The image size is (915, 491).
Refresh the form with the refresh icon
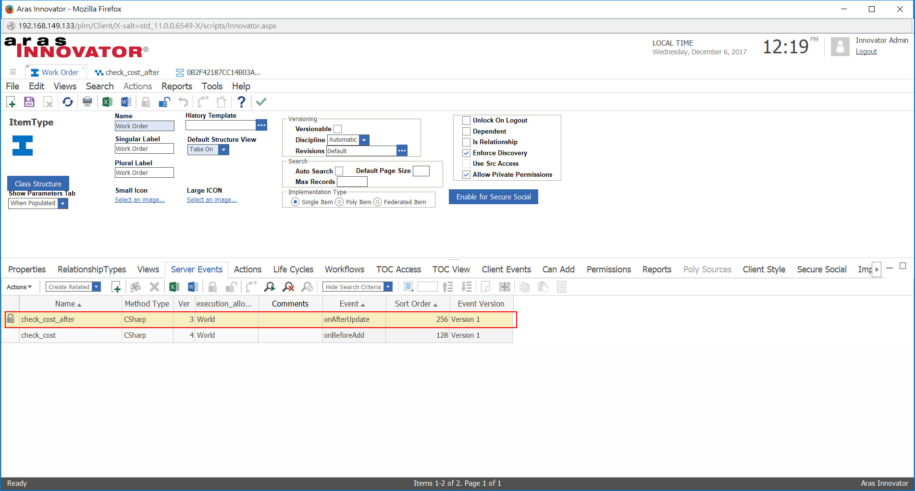pos(68,102)
